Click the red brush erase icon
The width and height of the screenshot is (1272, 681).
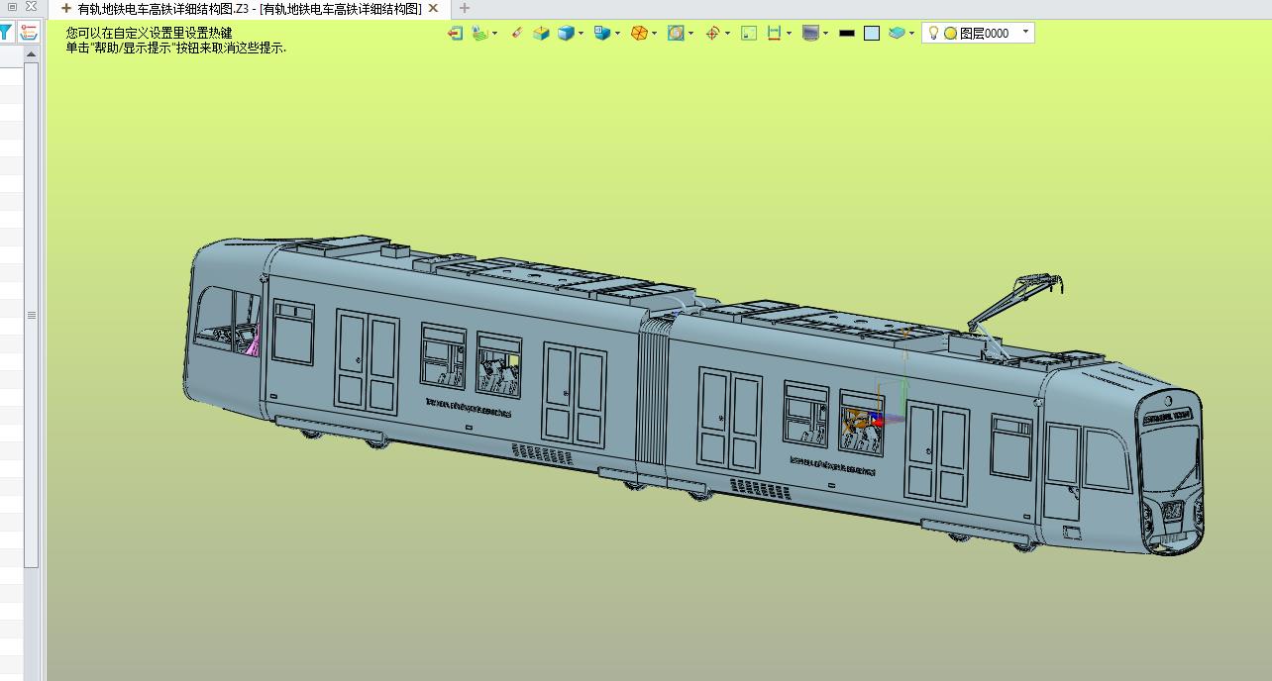[516, 33]
